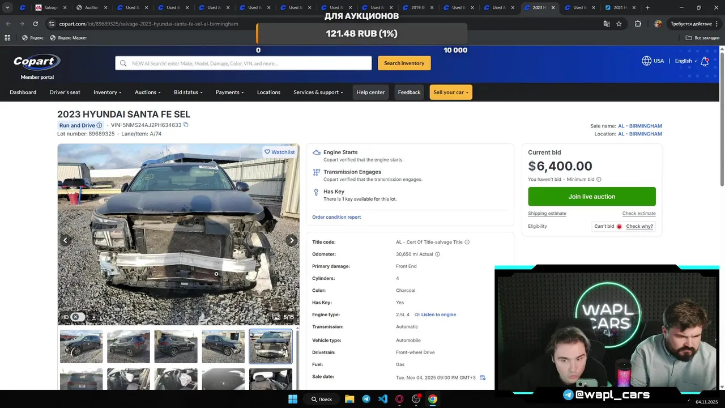
Task: Open the Title code info icon
Action: (467, 242)
